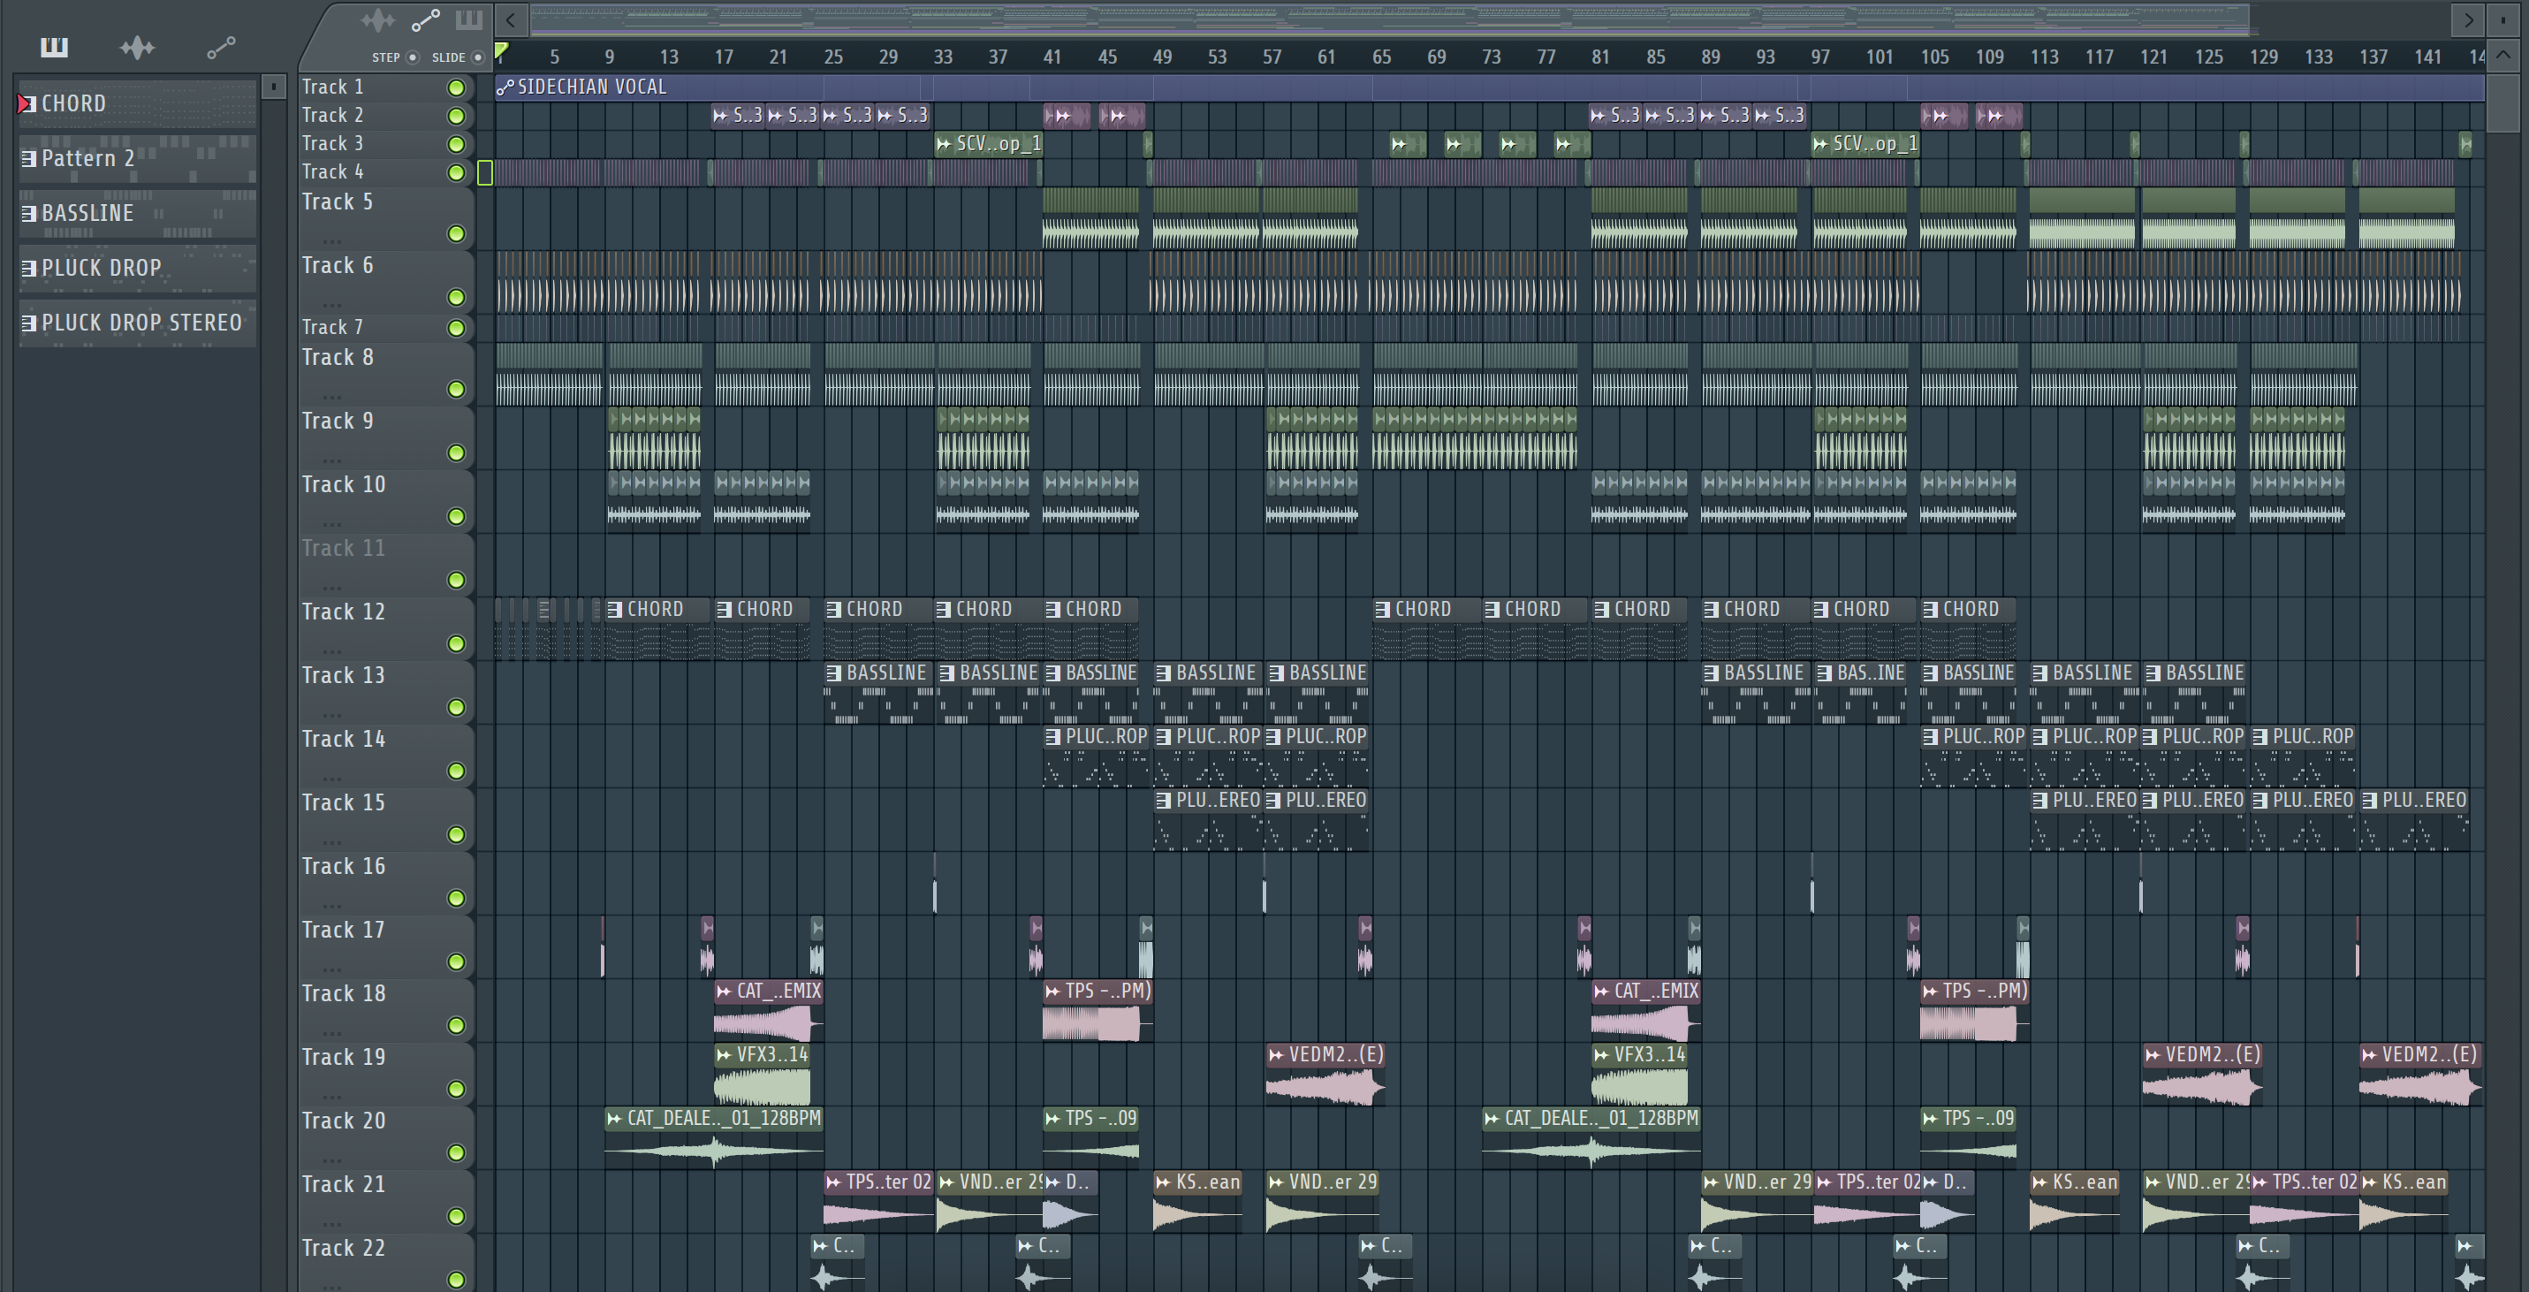Image resolution: width=2529 pixels, height=1292 pixels.
Task: Open the first PLU..EREO clip menu icon on Track 15
Action: point(1164,800)
